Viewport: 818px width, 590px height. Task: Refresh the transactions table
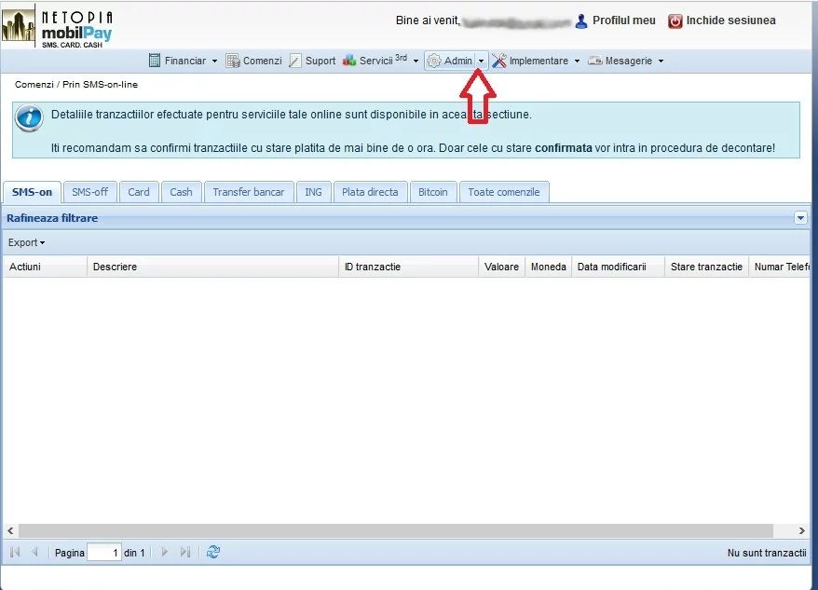coord(213,552)
